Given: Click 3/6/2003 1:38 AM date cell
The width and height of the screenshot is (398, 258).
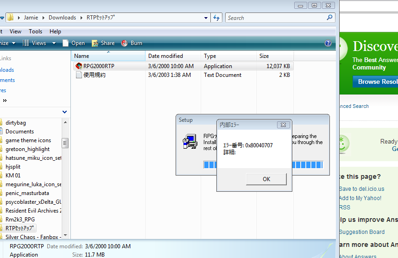Looking at the screenshot, I should [x=169, y=75].
